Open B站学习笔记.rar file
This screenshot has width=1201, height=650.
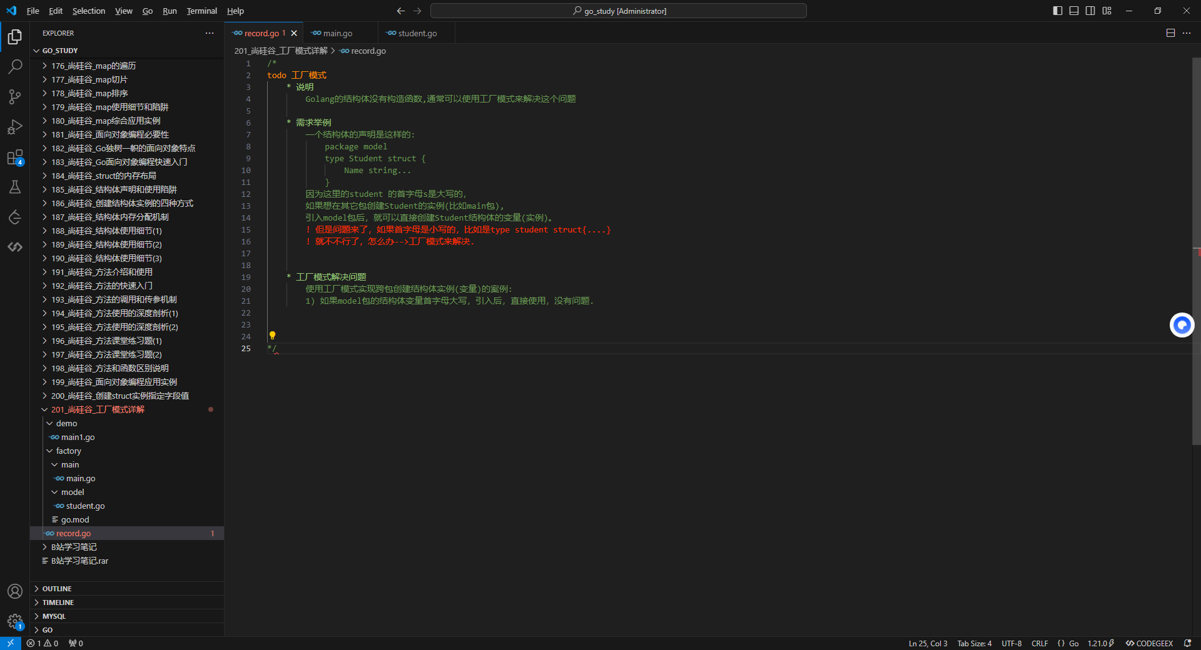[x=127, y=561]
